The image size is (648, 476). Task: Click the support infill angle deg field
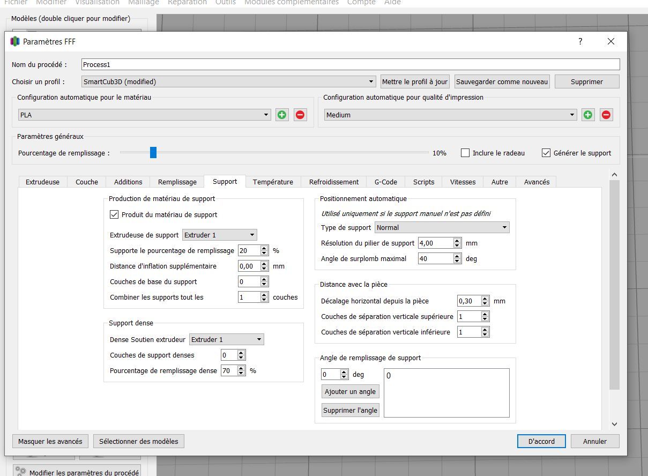(x=335, y=374)
